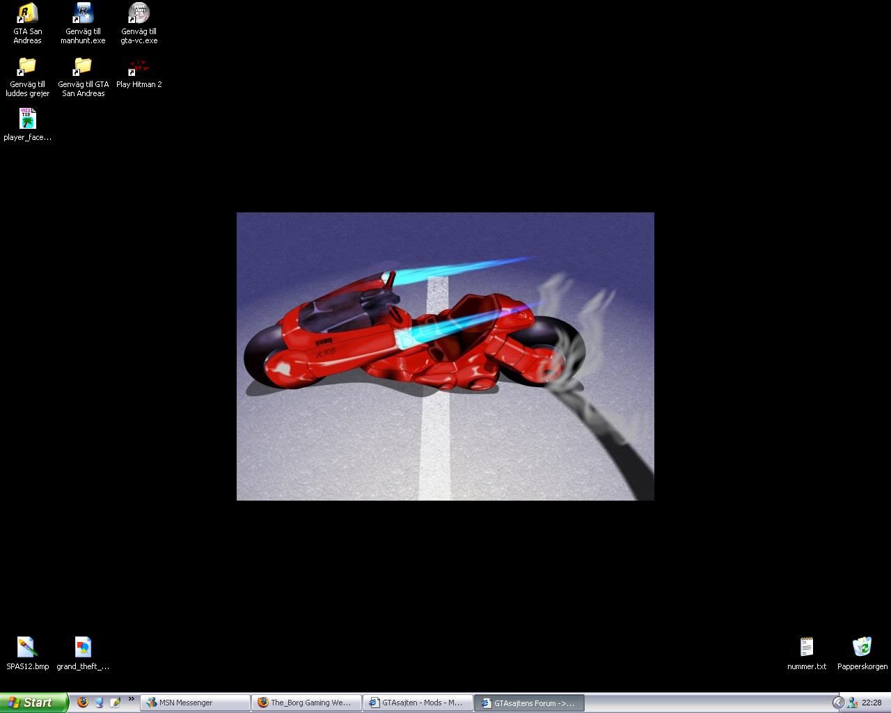The height and width of the screenshot is (713, 891).
Task: Select the nummer.txt file icon
Action: [807, 653]
